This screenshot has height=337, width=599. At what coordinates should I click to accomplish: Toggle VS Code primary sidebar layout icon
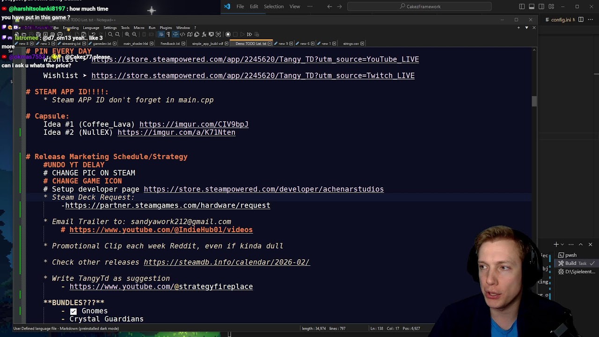pyautogui.click(x=522, y=7)
